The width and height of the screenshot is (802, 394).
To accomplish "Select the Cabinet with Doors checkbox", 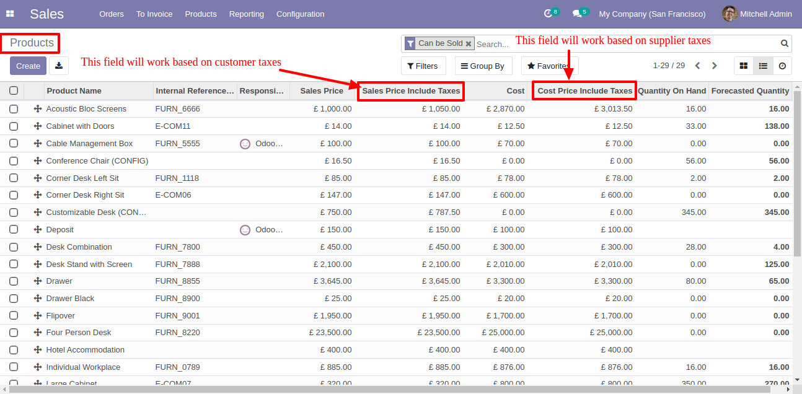I will tap(14, 126).
